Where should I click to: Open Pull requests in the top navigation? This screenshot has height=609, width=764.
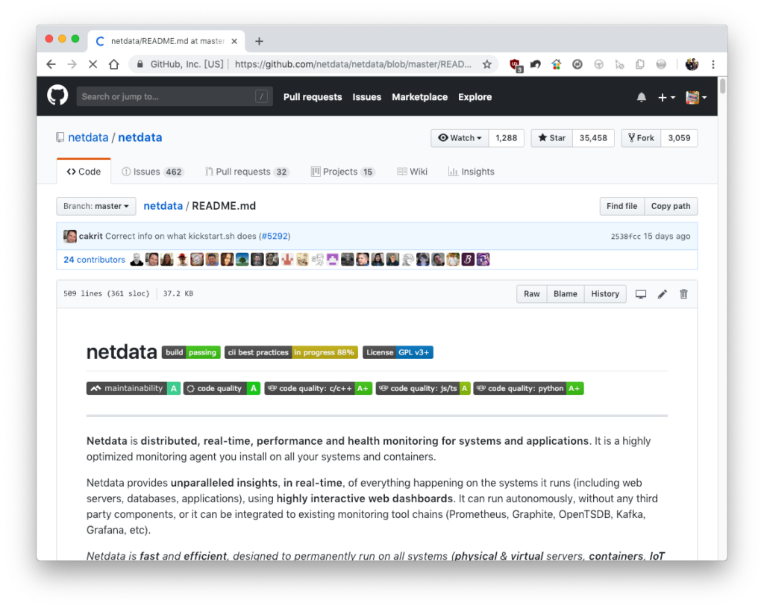(313, 97)
